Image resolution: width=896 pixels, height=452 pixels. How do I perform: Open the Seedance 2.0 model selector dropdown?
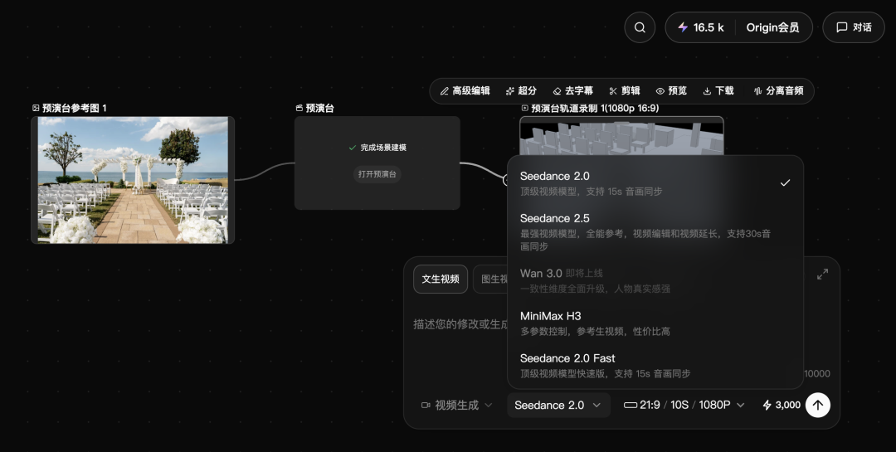point(558,406)
